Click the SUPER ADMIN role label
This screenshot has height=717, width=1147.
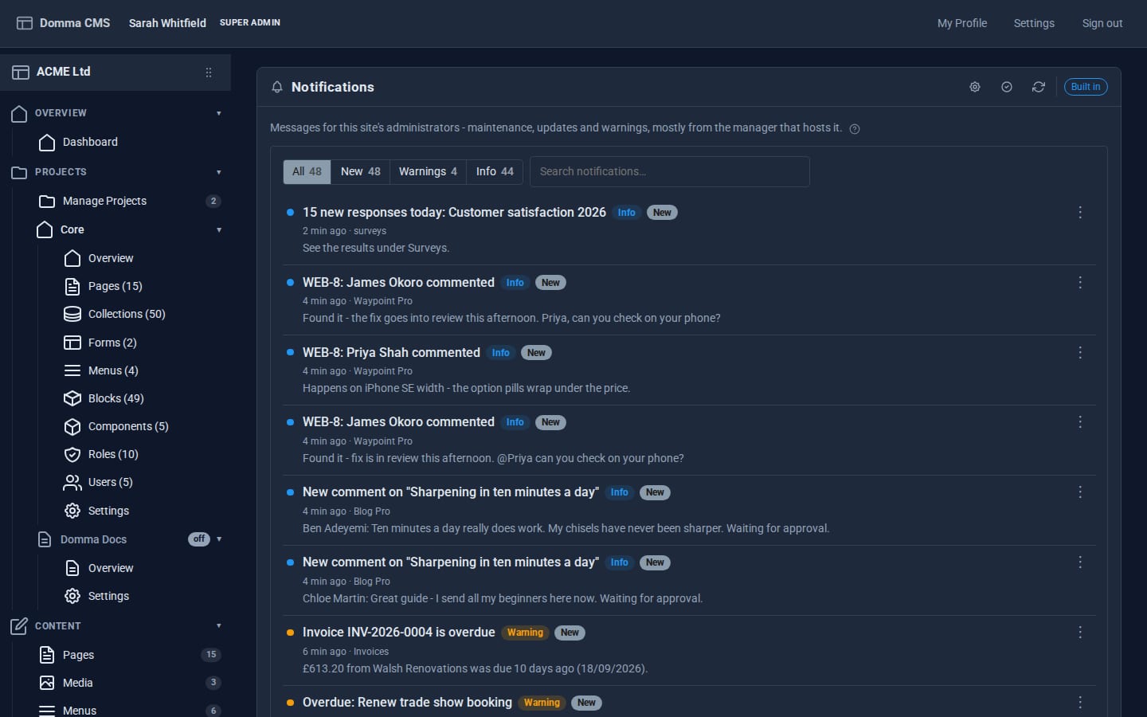(250, 22)
